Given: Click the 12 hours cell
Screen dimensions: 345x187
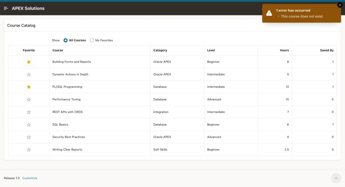Looking at the screenshot, I should coord(287,87).
